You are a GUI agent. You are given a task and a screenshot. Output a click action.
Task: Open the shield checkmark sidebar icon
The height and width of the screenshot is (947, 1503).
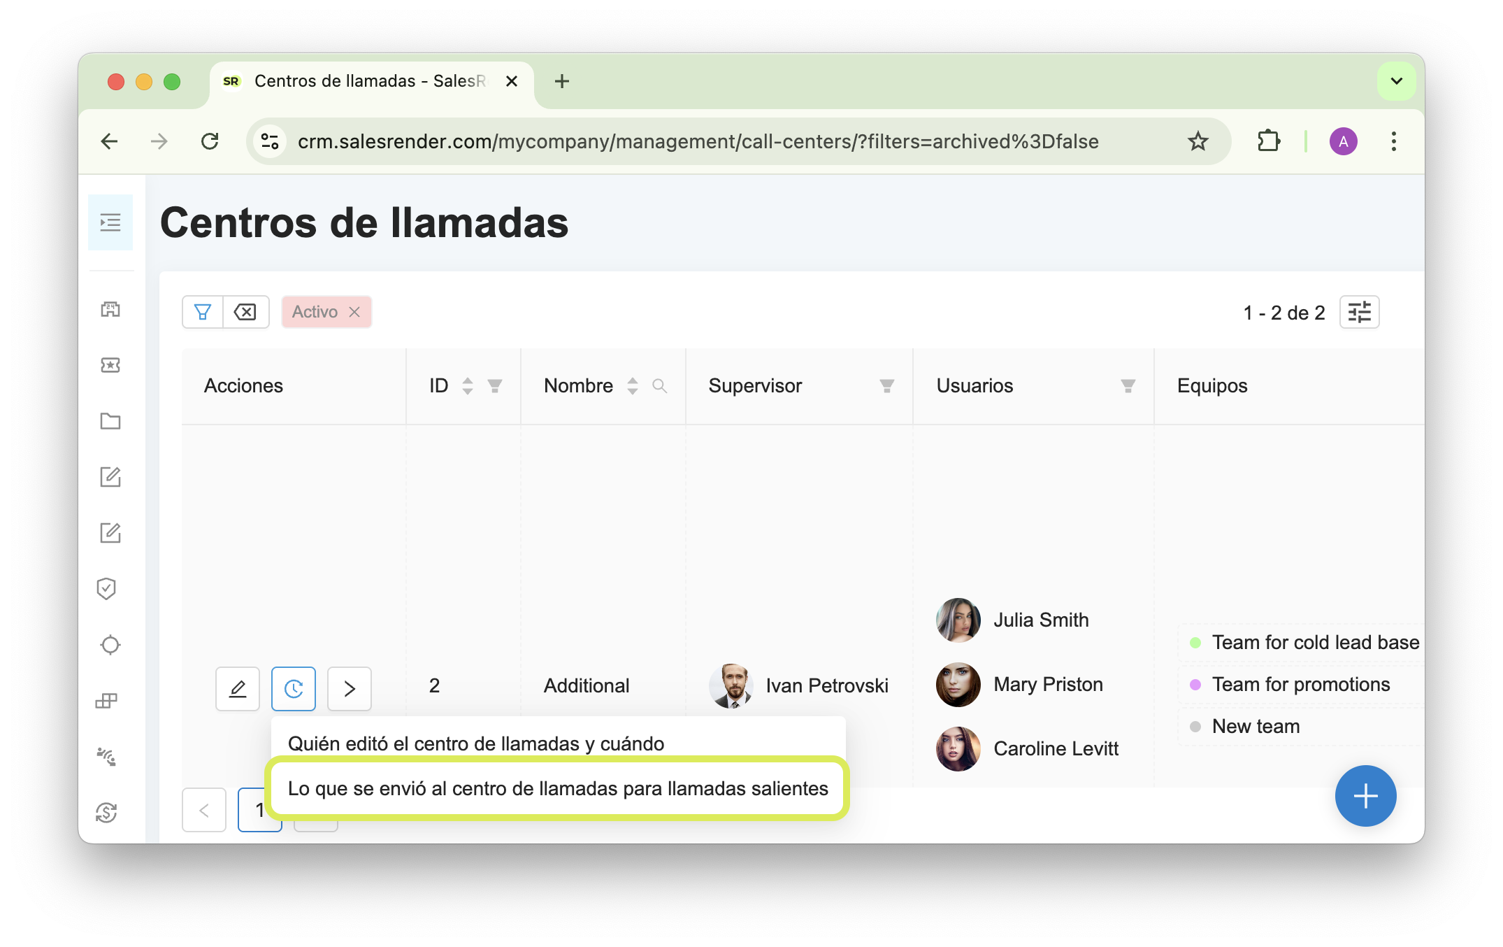point(107,589)
